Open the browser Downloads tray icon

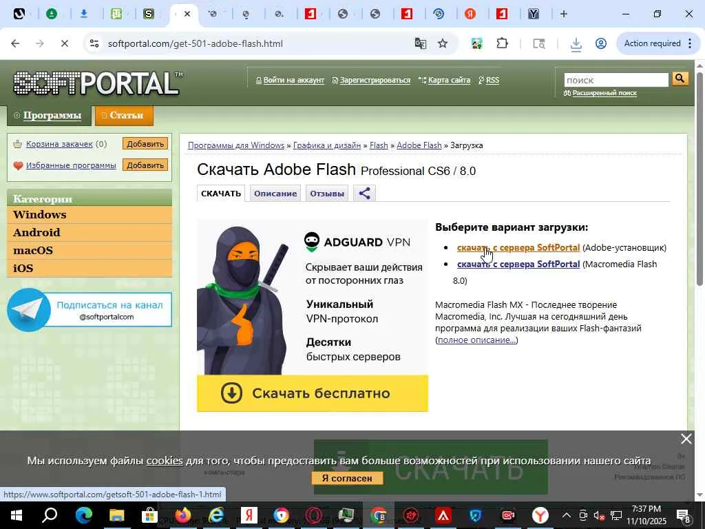576,43
